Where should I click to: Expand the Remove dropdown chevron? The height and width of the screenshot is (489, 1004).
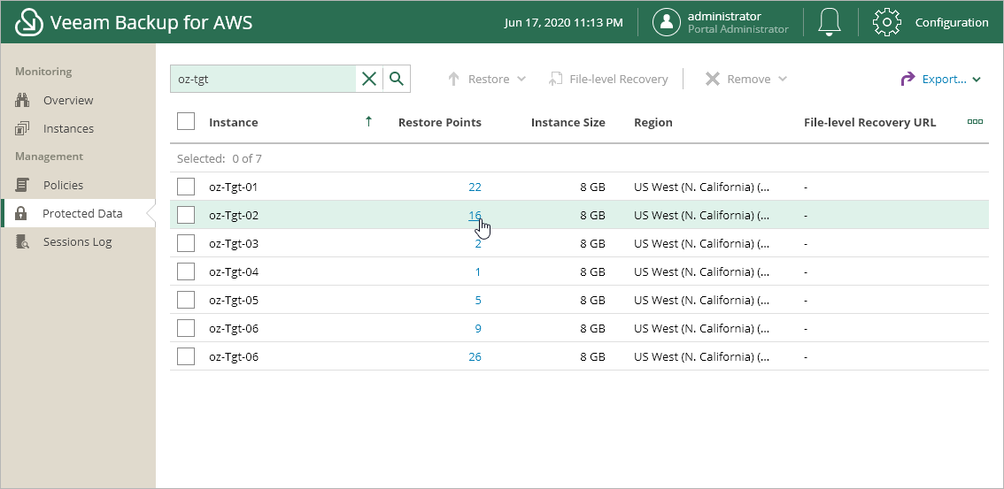tap(782, 80)
